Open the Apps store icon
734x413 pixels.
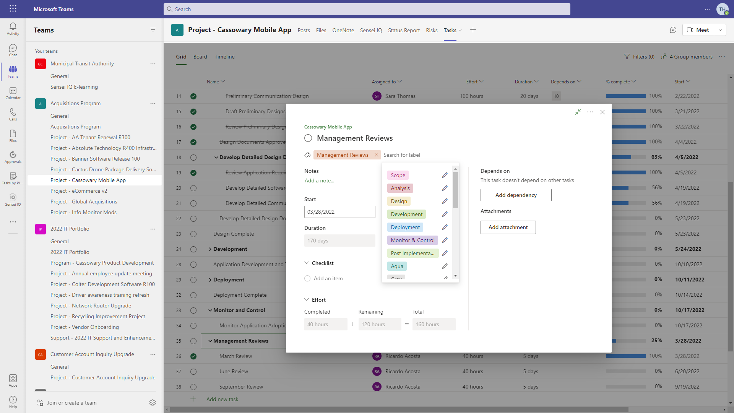tap(13, 380)
